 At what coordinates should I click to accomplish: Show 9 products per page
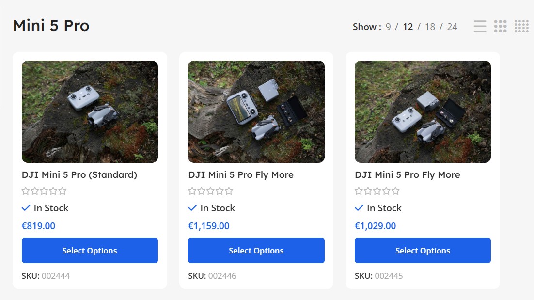(x=388, y=27)
